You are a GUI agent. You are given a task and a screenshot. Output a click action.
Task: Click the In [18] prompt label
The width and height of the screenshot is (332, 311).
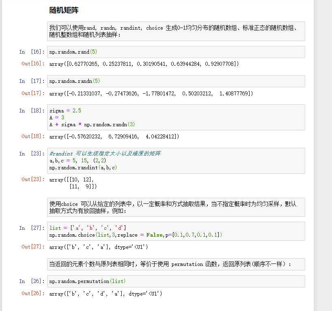tap(32, 110)
